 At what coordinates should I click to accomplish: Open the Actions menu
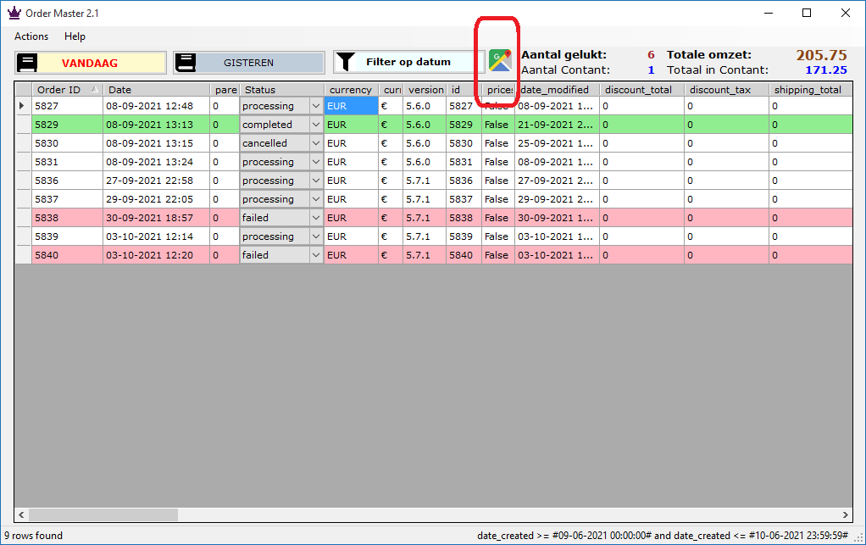[31, 36]
